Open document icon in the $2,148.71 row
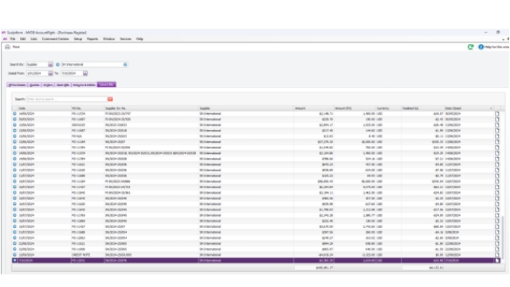Screen dimensions: 510x287 coord(497,113)
